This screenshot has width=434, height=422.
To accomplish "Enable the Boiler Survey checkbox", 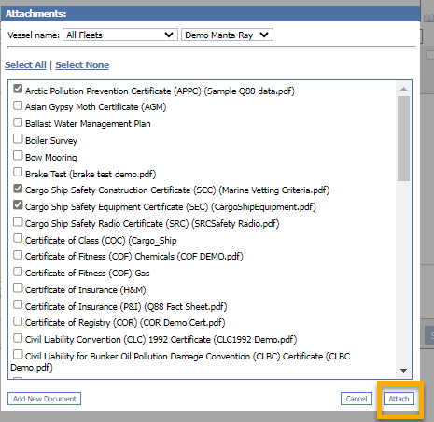I will coord(18,139).
